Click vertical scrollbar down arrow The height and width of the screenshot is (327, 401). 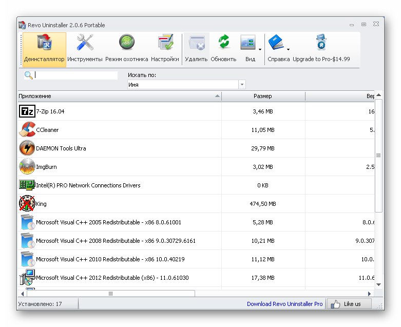(x=379, y=284)
